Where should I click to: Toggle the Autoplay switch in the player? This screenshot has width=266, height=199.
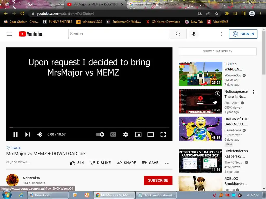(100, 134)
